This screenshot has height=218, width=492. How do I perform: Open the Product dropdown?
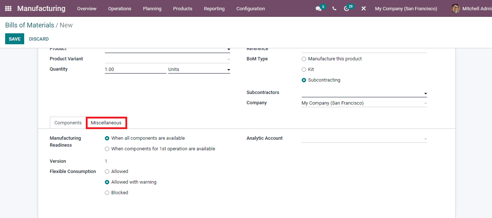click(x=228, y=49)
